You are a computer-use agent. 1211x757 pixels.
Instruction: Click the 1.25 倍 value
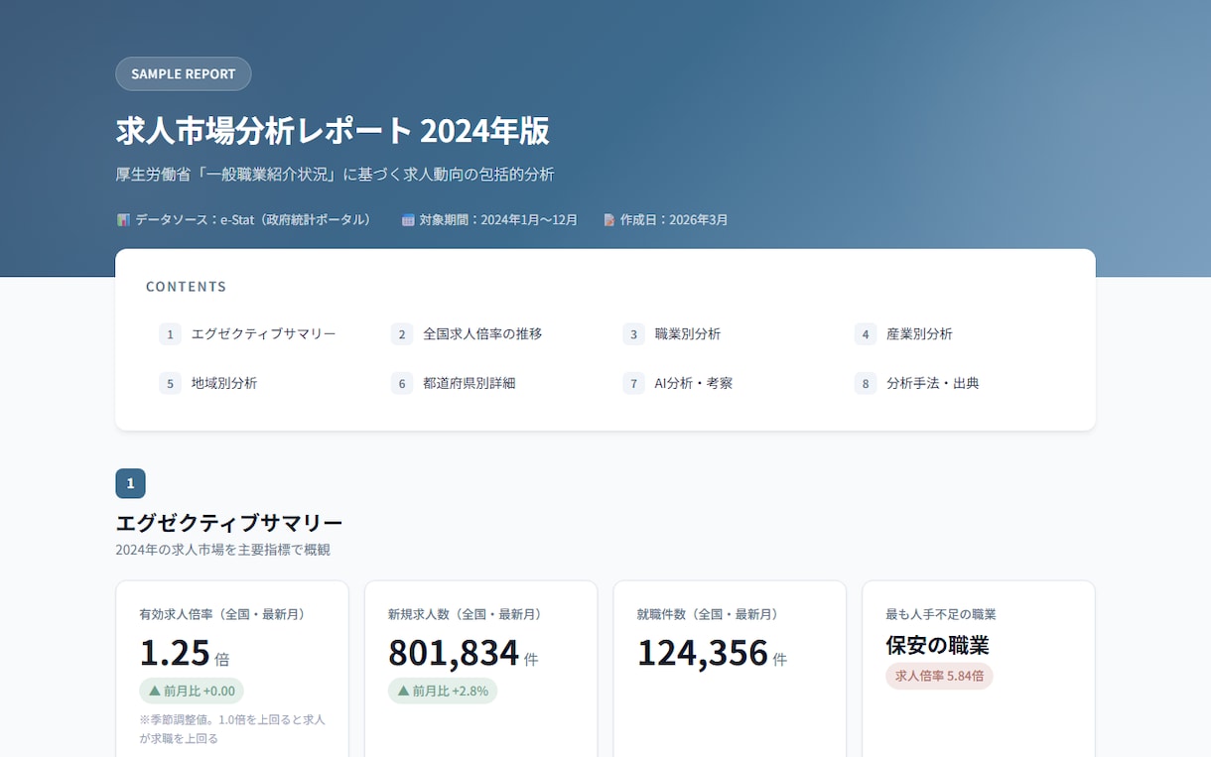pos(185,654)
